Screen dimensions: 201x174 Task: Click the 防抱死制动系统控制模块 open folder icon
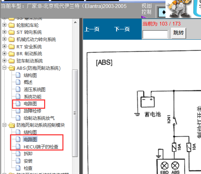pos(12,125)
